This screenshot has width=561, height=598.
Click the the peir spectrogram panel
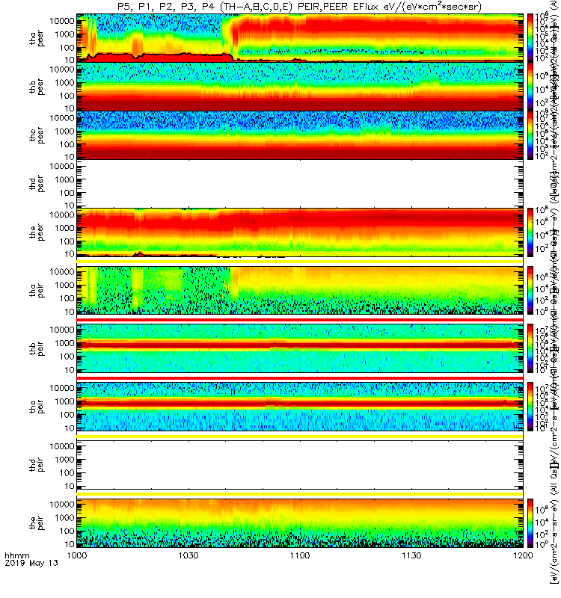[x=300, y=523]
